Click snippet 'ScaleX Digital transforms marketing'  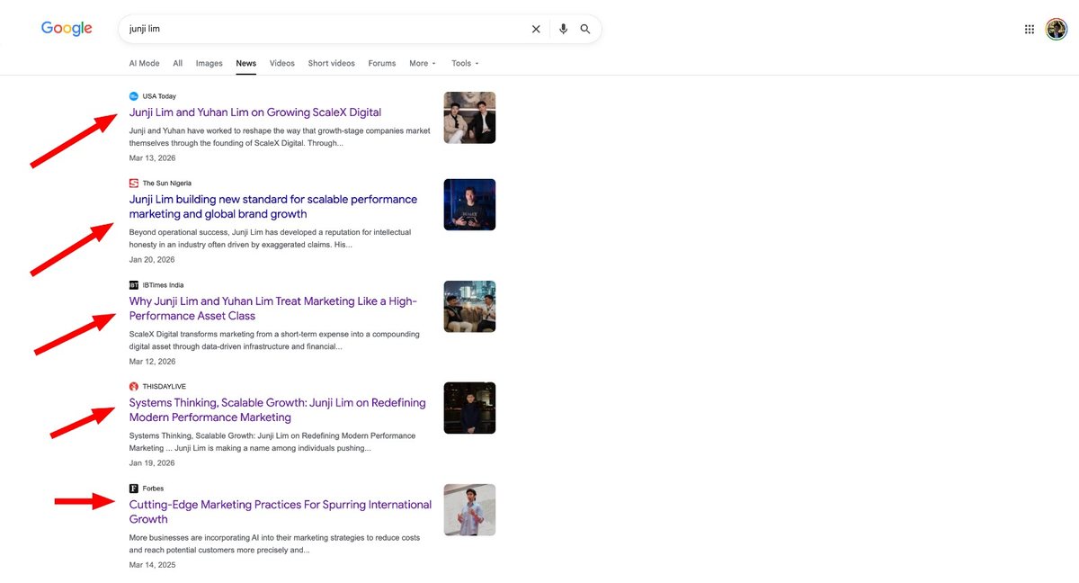tap(274, 340)
